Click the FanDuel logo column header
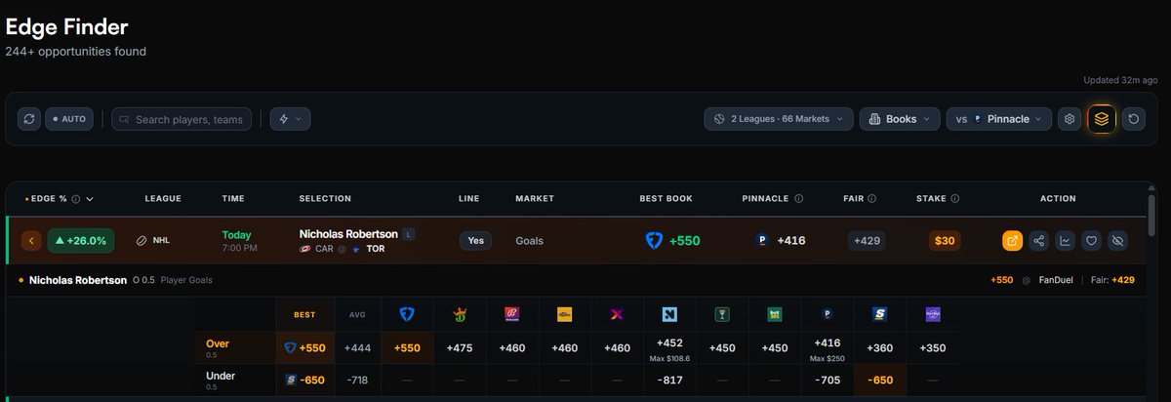 (407, 314)
